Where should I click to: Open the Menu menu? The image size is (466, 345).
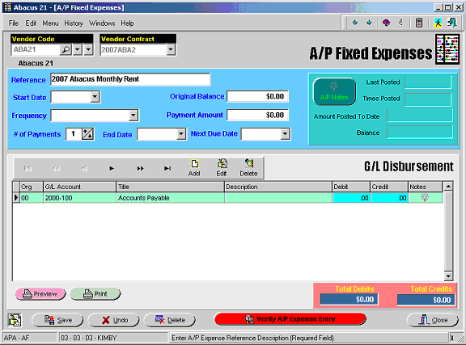point(50,23)
